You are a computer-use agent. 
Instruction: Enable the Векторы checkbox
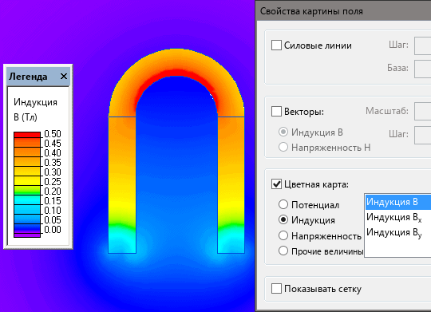(x=276, y=112)
